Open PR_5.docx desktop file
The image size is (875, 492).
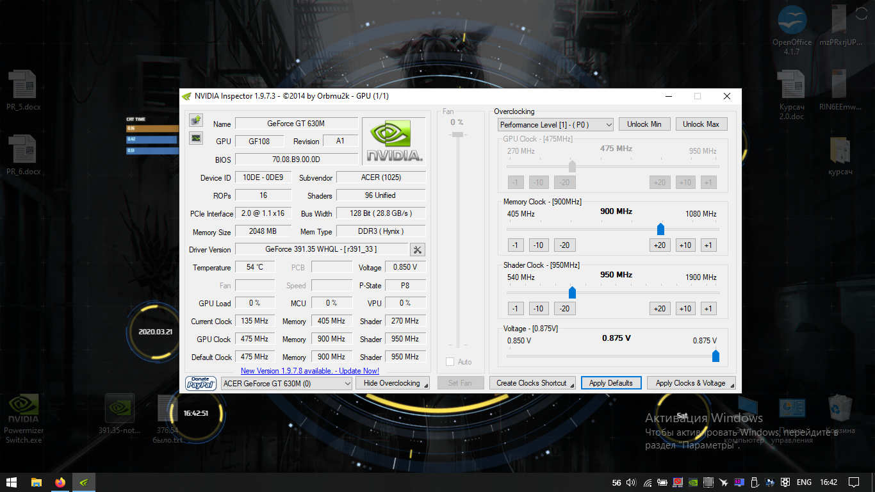(24, 90)
